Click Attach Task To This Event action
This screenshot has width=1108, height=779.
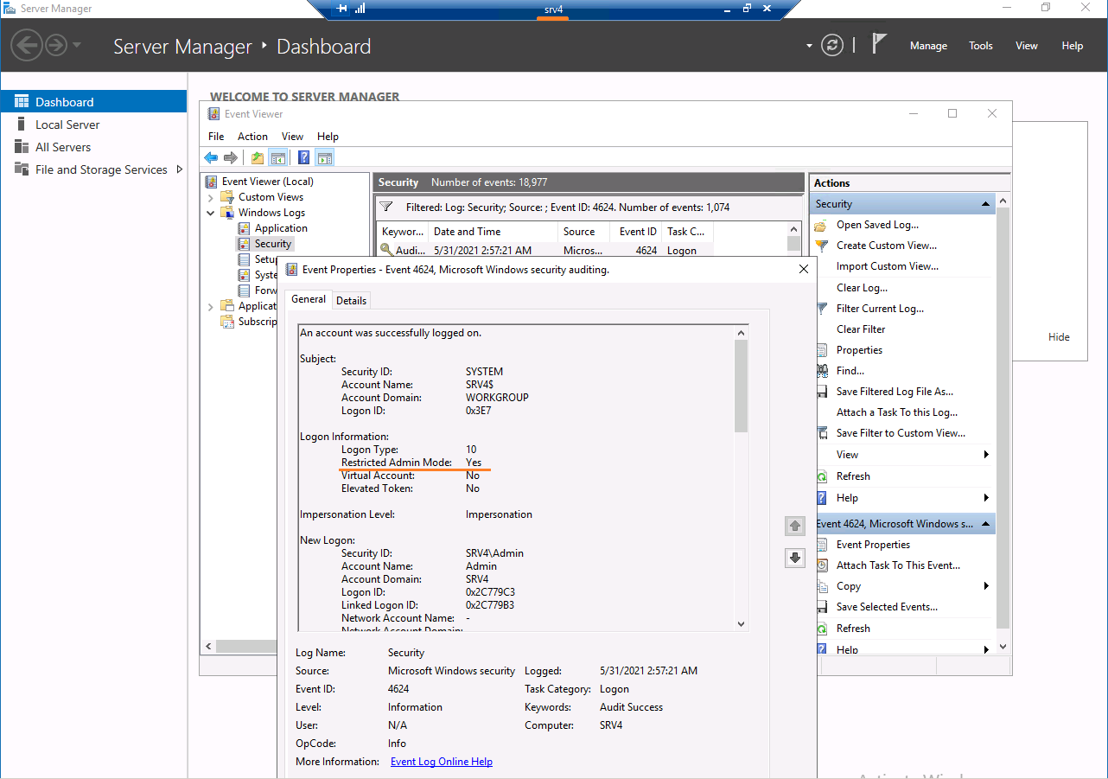point(898,565)
